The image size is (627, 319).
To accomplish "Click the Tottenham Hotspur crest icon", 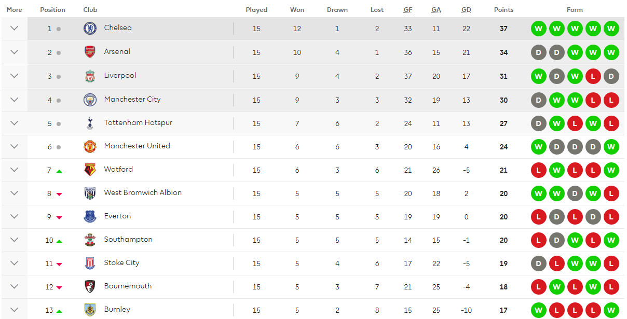I will (90, 123).
